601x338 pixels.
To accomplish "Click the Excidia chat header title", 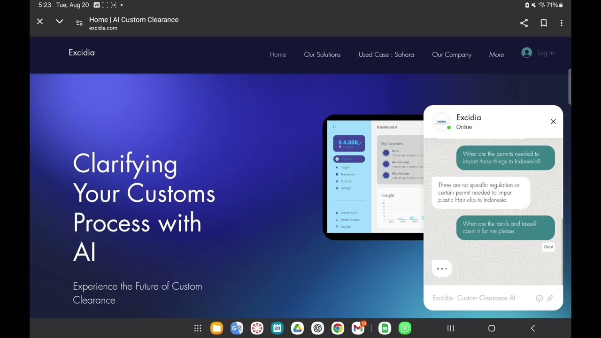I will (469, 117).
